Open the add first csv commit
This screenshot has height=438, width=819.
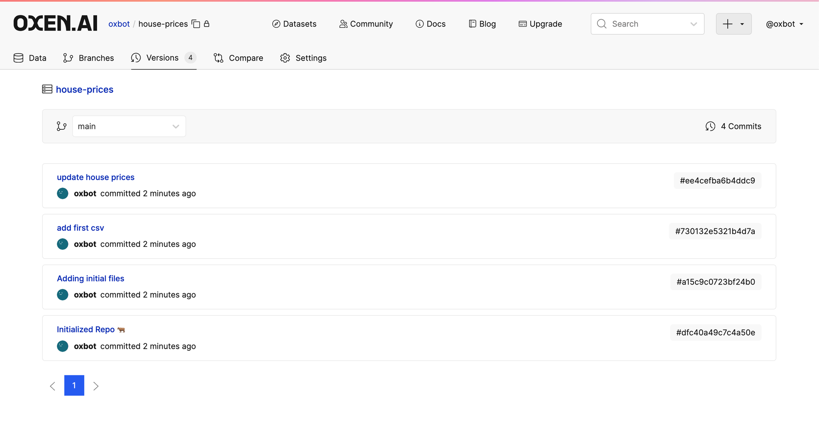pyautogui.click(x=80, y=228)
